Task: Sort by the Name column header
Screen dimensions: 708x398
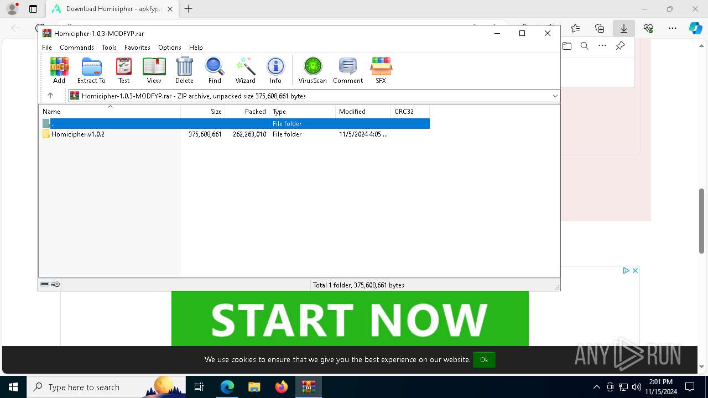Action: tap(110, 111)
